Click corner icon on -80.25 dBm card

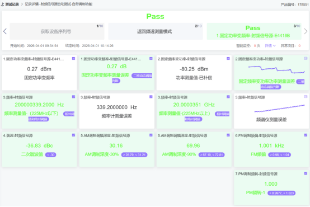pos(228,59)
